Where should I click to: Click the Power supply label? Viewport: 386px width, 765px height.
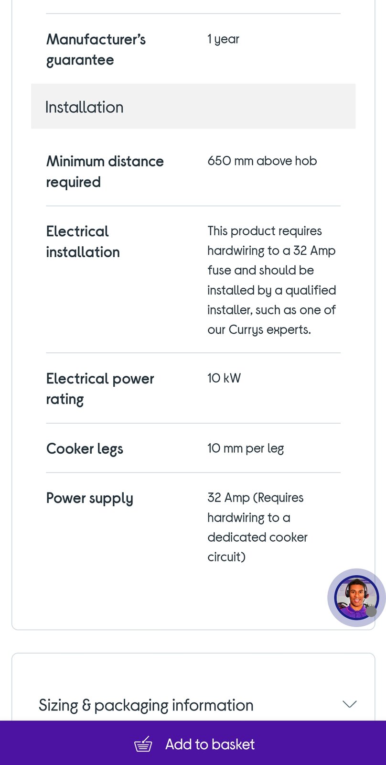pos(89,498)
